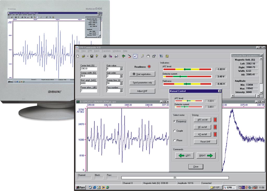Click the Spectrum line parameters horizontal scrollbar

(245, 96)
